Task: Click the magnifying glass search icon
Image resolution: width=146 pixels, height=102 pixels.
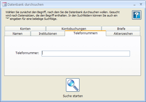Action: point(73,85)
